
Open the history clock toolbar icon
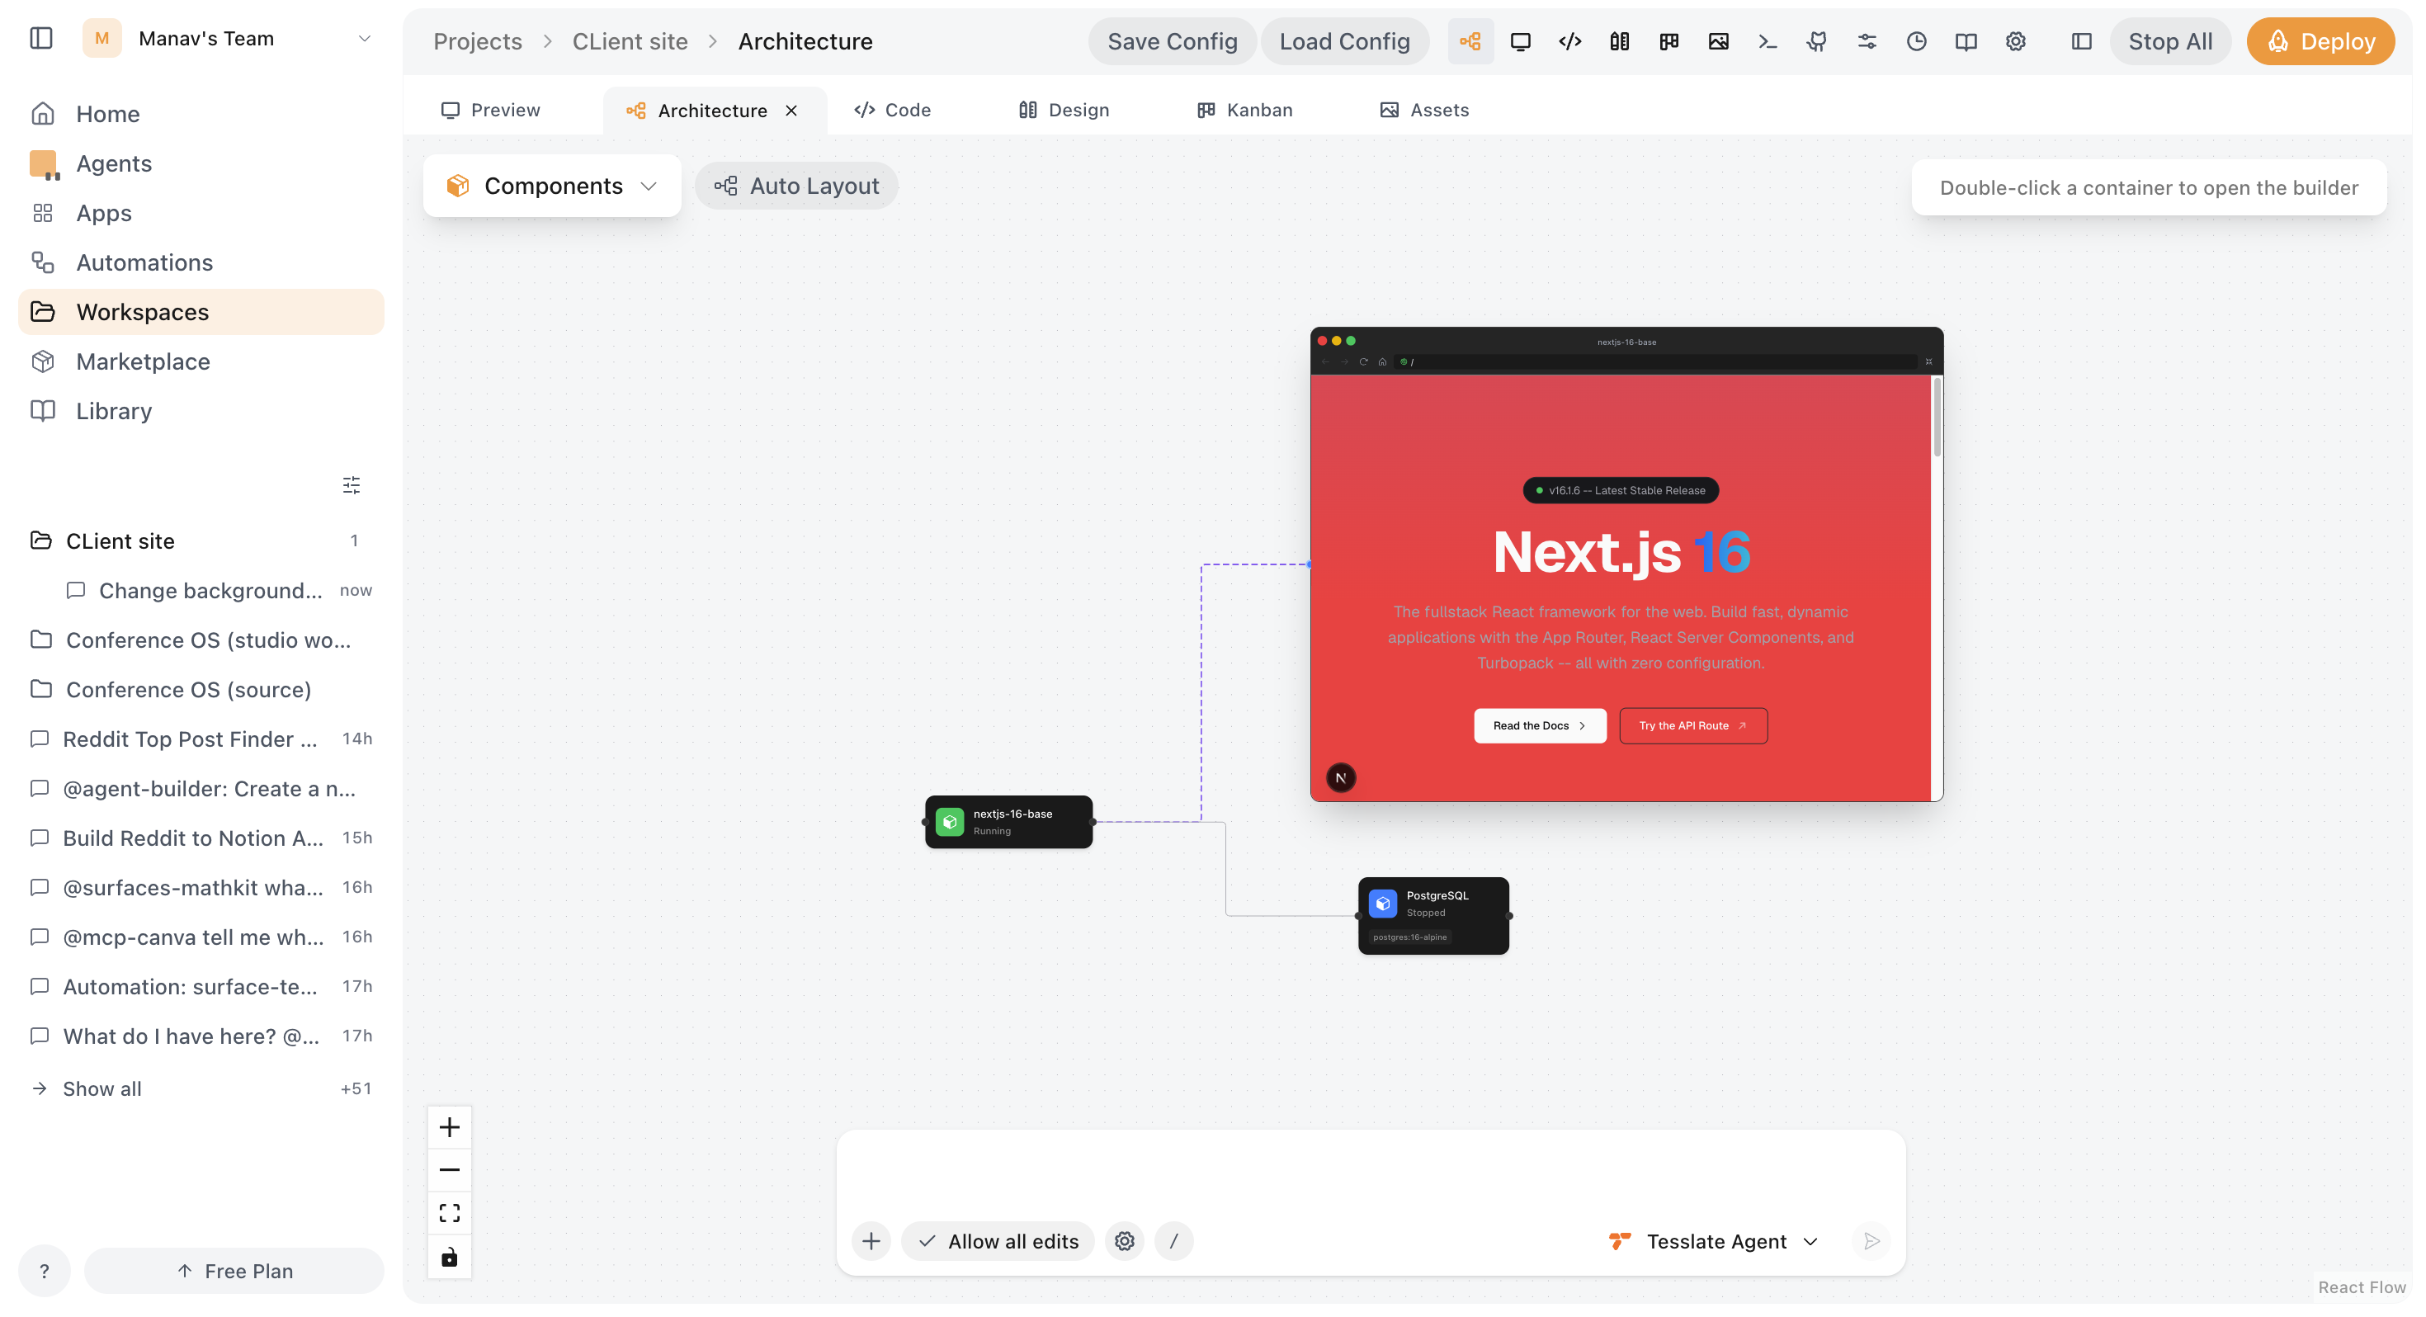click(1917, 41)
